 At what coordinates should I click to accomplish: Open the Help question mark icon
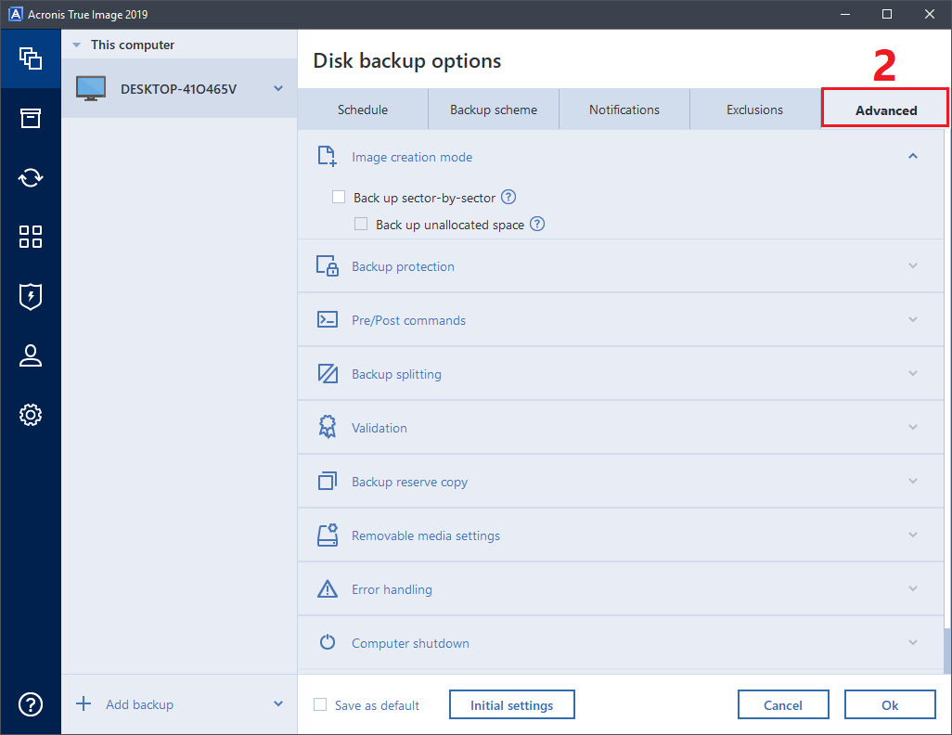pyautogui.click(x=31, y=704)
